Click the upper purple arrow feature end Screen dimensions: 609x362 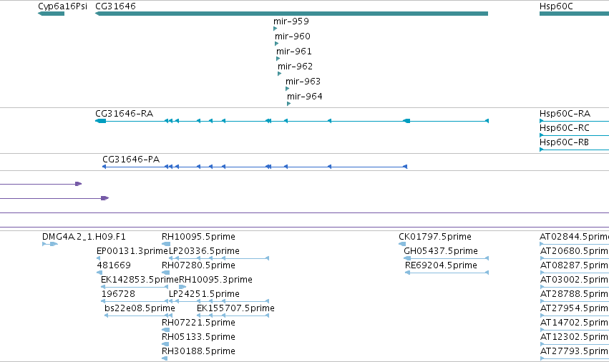coord(79,184)
